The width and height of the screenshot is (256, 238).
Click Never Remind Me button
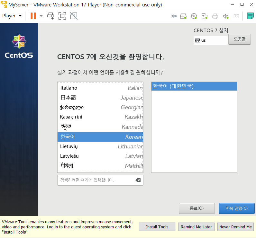[x=235, y=227]
